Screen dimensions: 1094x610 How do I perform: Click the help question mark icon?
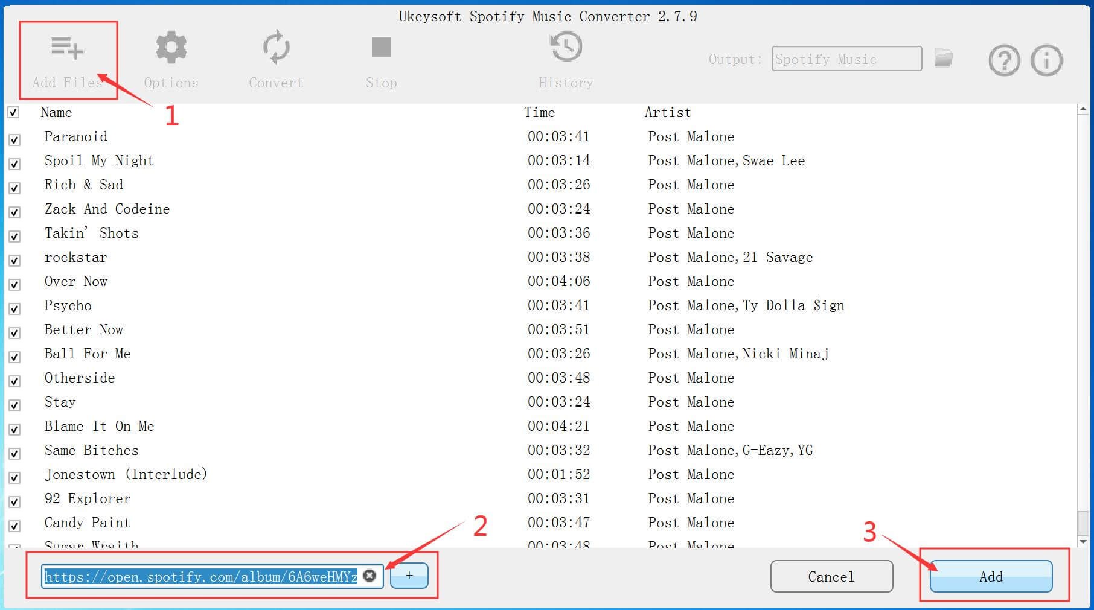(1005, 60)
